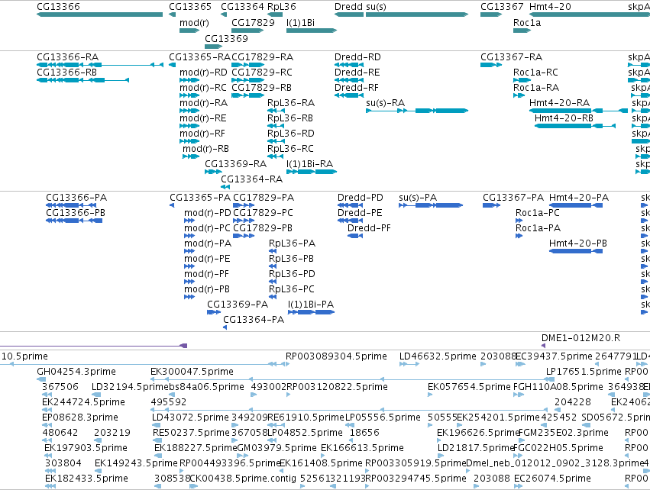Click the RpL36-PD protein label
The image size is (650, 490).
(x=292, y=274)
